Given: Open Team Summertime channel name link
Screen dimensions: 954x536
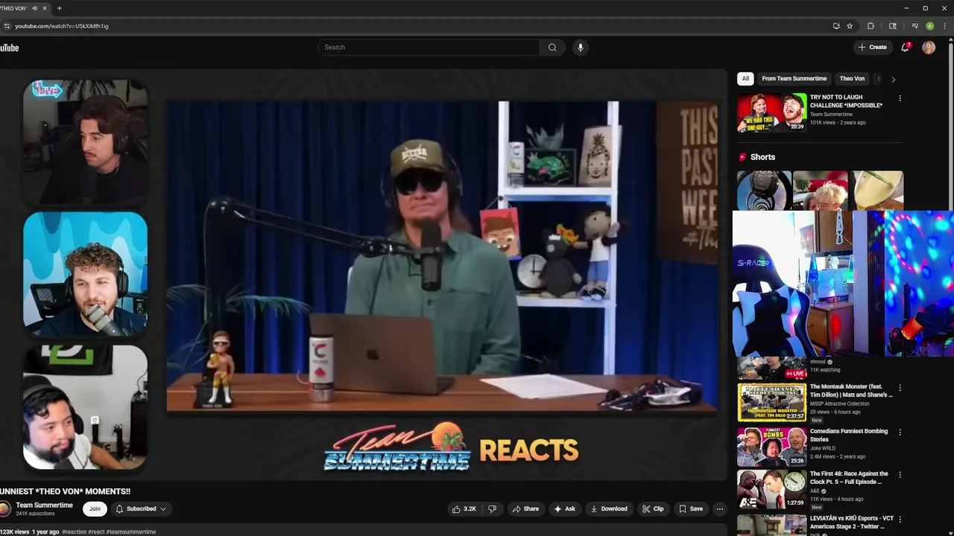Looking at the screenshot, I should (44, 505).
